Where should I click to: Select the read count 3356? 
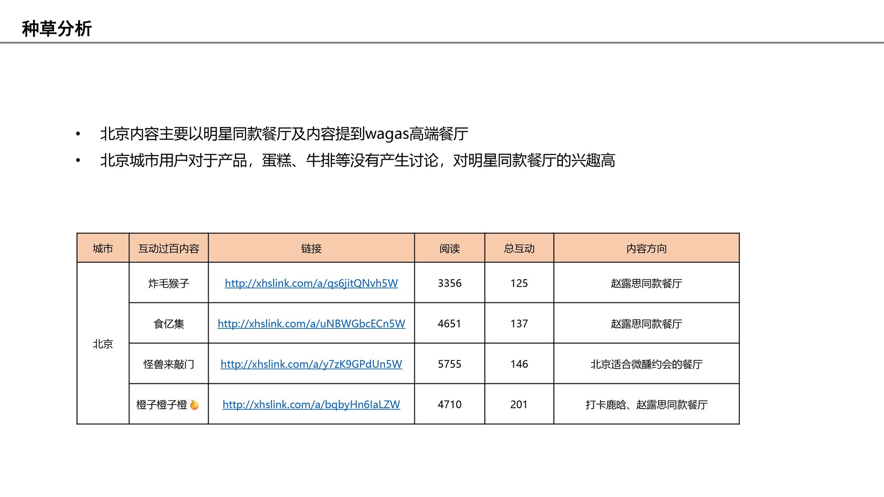tap(449, 283)
